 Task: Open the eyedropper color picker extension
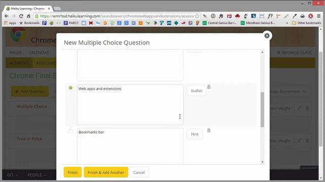(295, 16)
